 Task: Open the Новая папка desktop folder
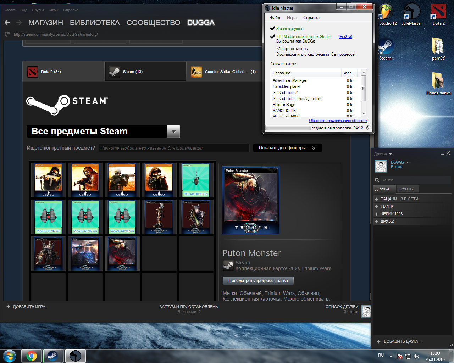pos(438,83)
